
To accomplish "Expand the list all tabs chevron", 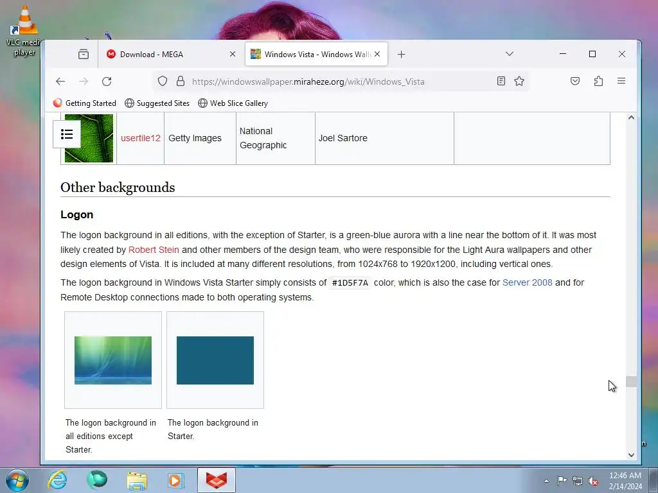I will pyautogui.click(x=510, y=54).
